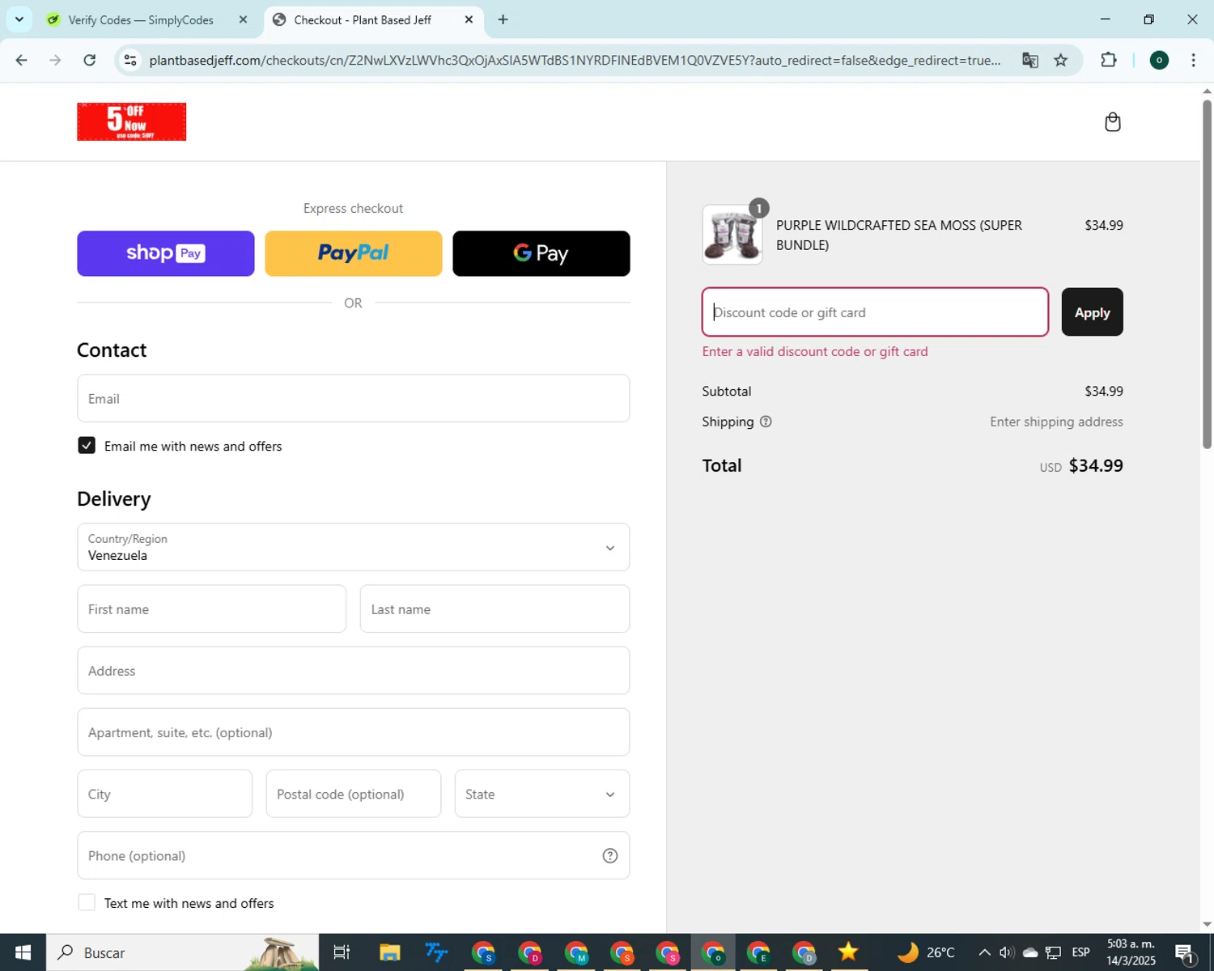Click the Address field
This screenshot has width=1214, height=971.
click(x=354, y=671)
